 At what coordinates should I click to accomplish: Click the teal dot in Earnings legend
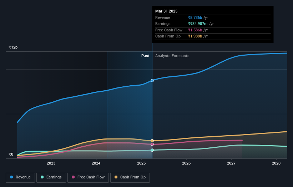(42, 177)
